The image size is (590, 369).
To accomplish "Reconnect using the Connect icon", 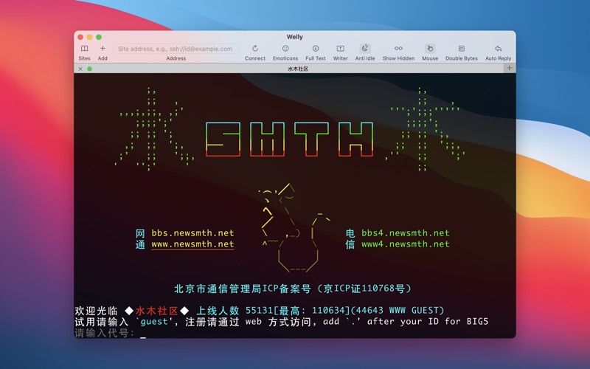I will (x=254, y=52).
